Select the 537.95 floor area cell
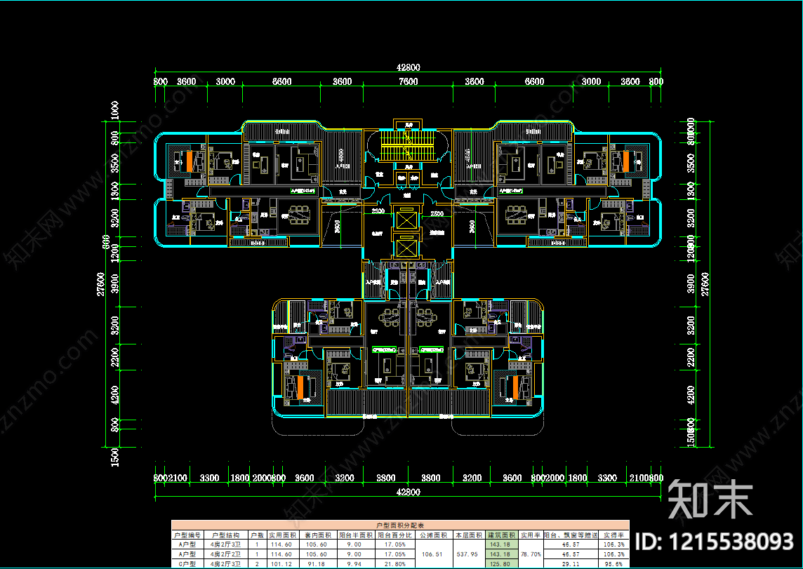 [469, 554]
